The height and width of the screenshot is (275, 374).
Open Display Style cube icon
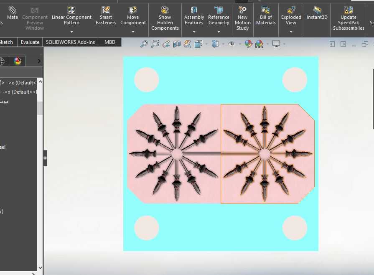coord(215,44)
